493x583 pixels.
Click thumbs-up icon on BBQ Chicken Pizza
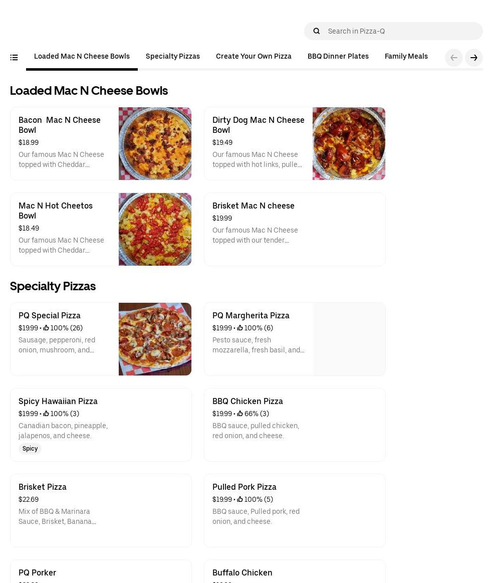point(240,414)
